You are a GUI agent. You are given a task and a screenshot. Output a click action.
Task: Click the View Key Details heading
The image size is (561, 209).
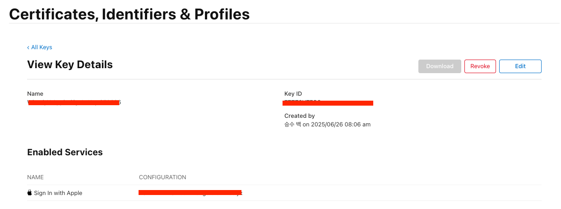[70, 65]
